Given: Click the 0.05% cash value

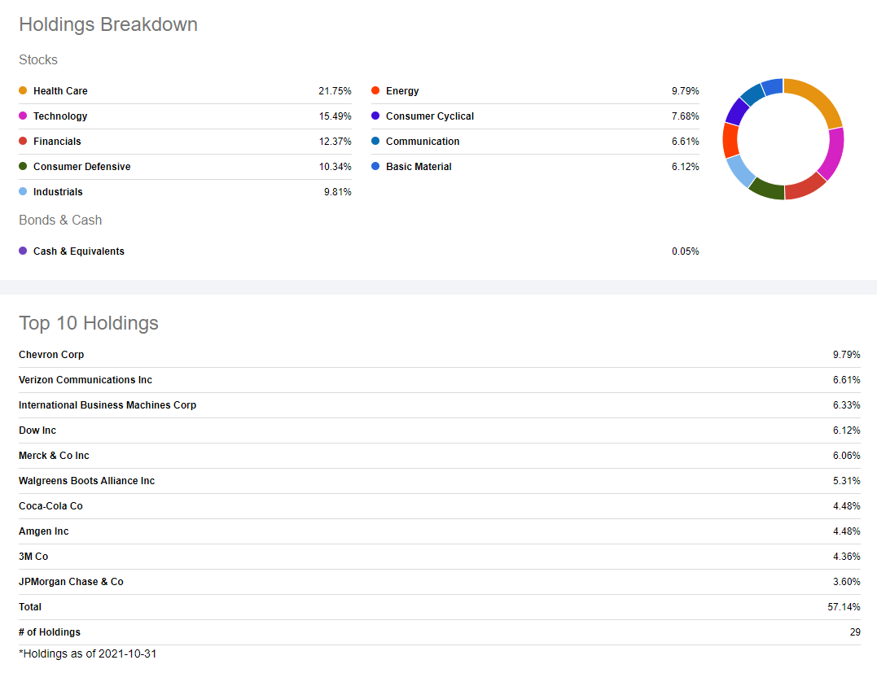Looking at the screenshot, I should pyautogui.click(x=685, y=251).
